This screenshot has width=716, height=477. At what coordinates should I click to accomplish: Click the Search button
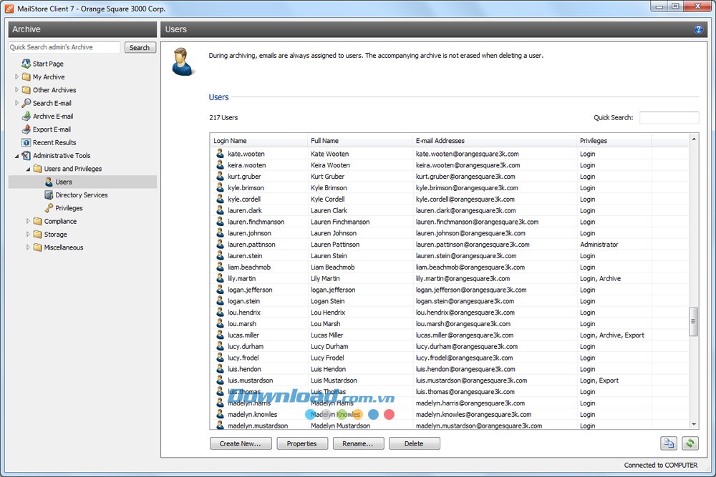tap(140, 46)
